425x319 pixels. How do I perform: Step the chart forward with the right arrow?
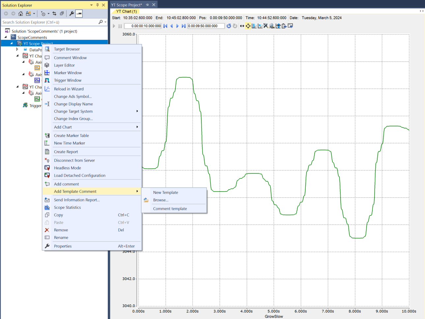[x=177, y=26]
